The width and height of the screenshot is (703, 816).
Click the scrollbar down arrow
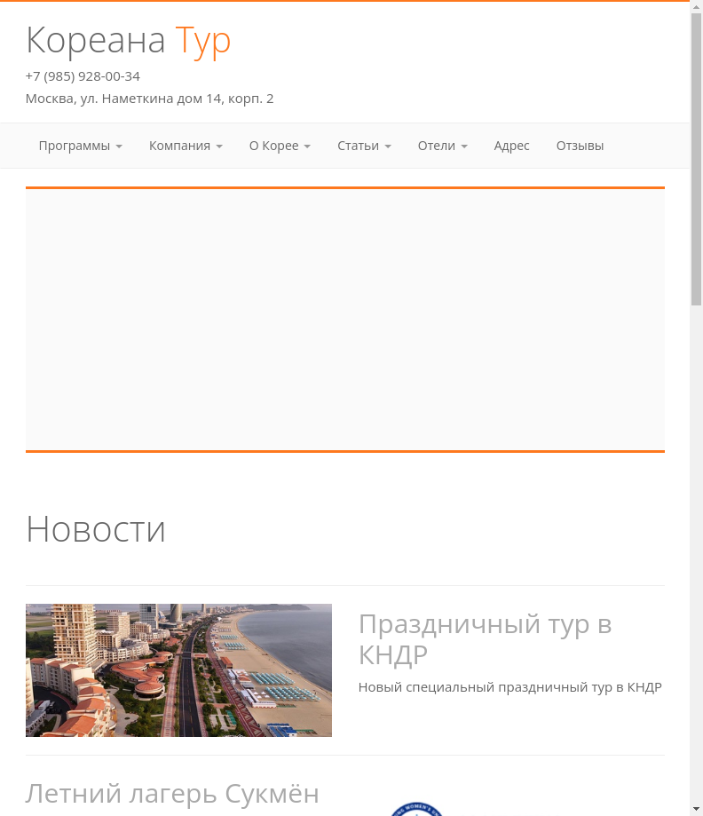696,809
